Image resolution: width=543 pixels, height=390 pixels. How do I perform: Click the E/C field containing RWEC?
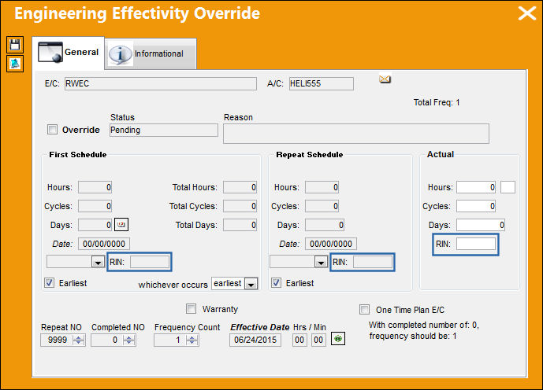coord(161,83)
